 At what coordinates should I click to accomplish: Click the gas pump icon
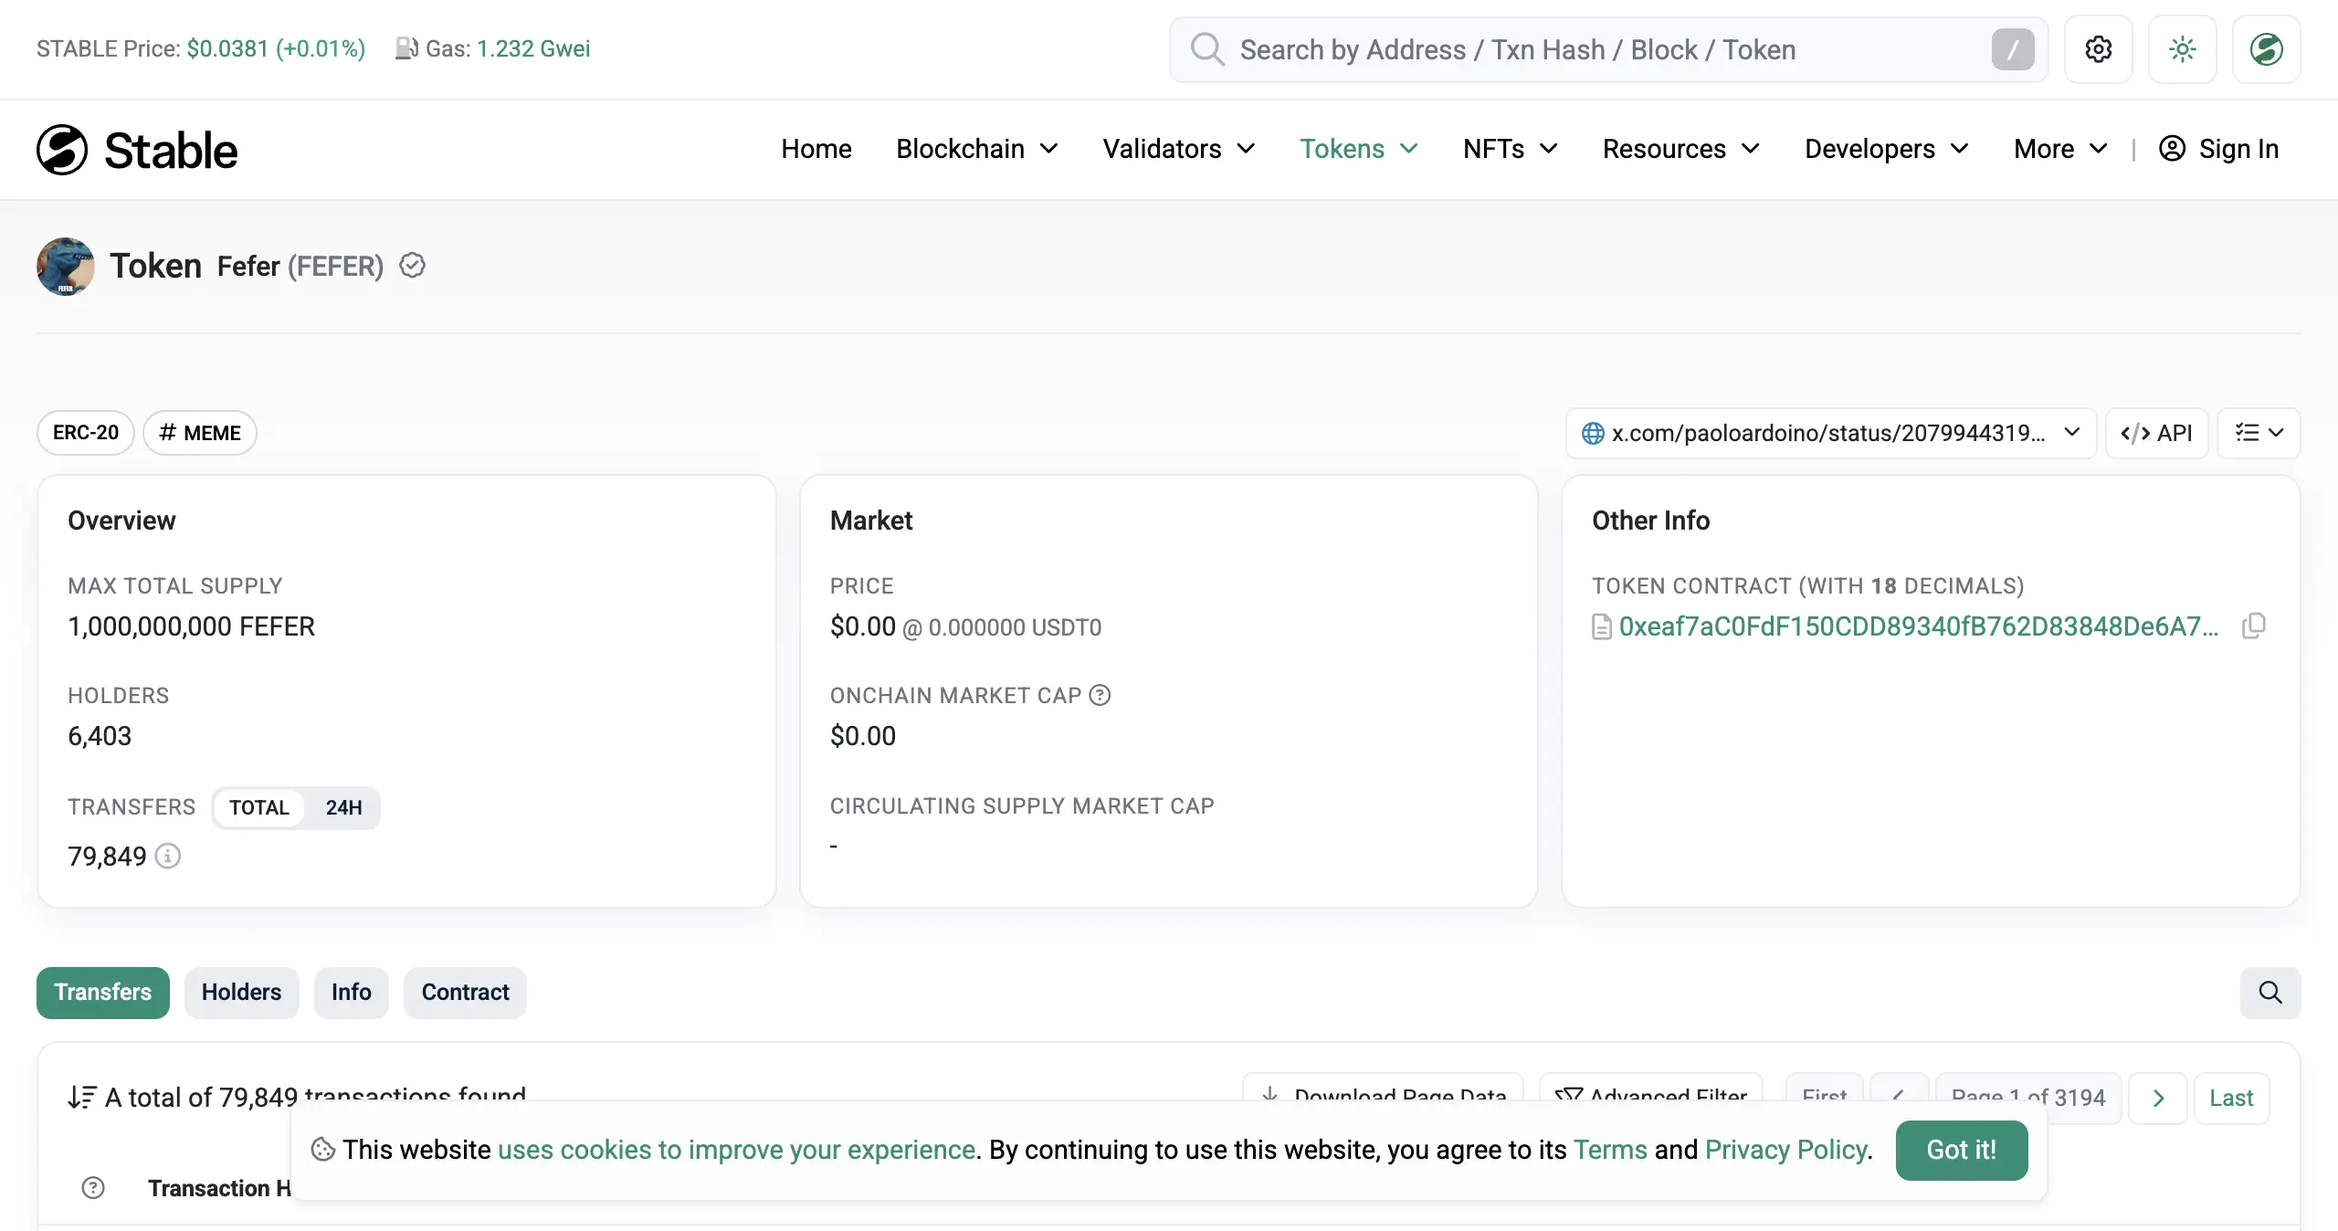[406, 48]
